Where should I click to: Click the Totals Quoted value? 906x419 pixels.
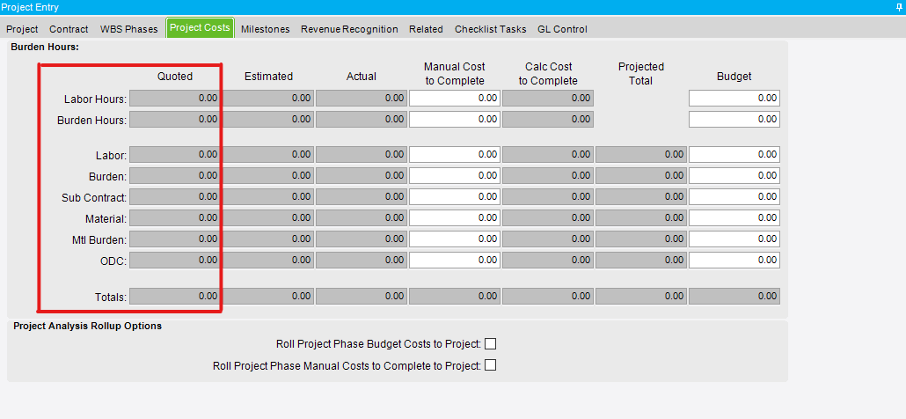174,296
